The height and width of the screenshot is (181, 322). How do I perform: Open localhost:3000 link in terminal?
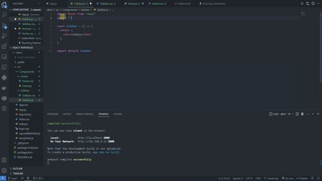94,138
